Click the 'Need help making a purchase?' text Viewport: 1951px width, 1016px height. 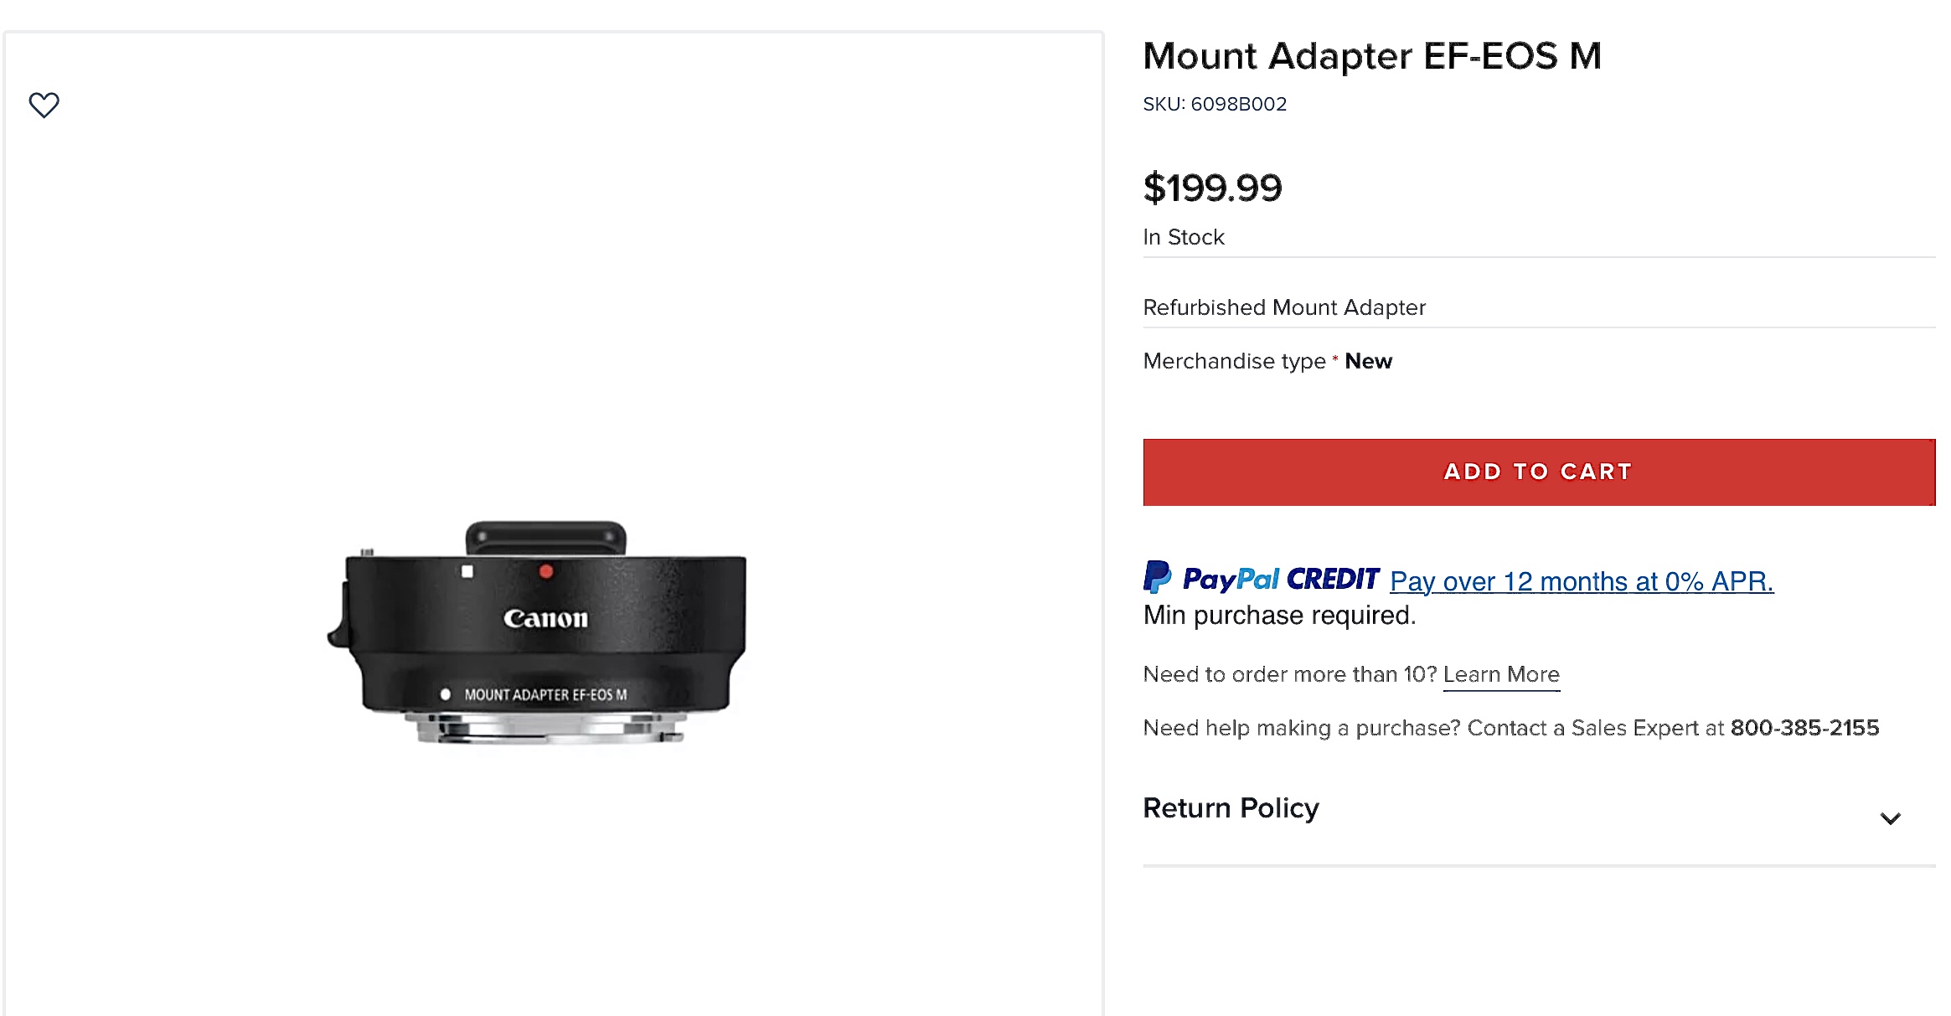[x=1301, y=728]
